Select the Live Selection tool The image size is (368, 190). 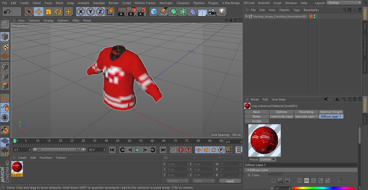29,12
